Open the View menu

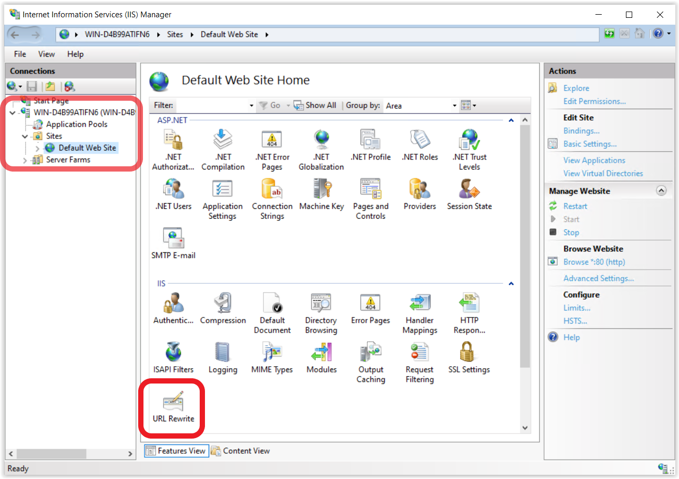[x=46, y=54]
